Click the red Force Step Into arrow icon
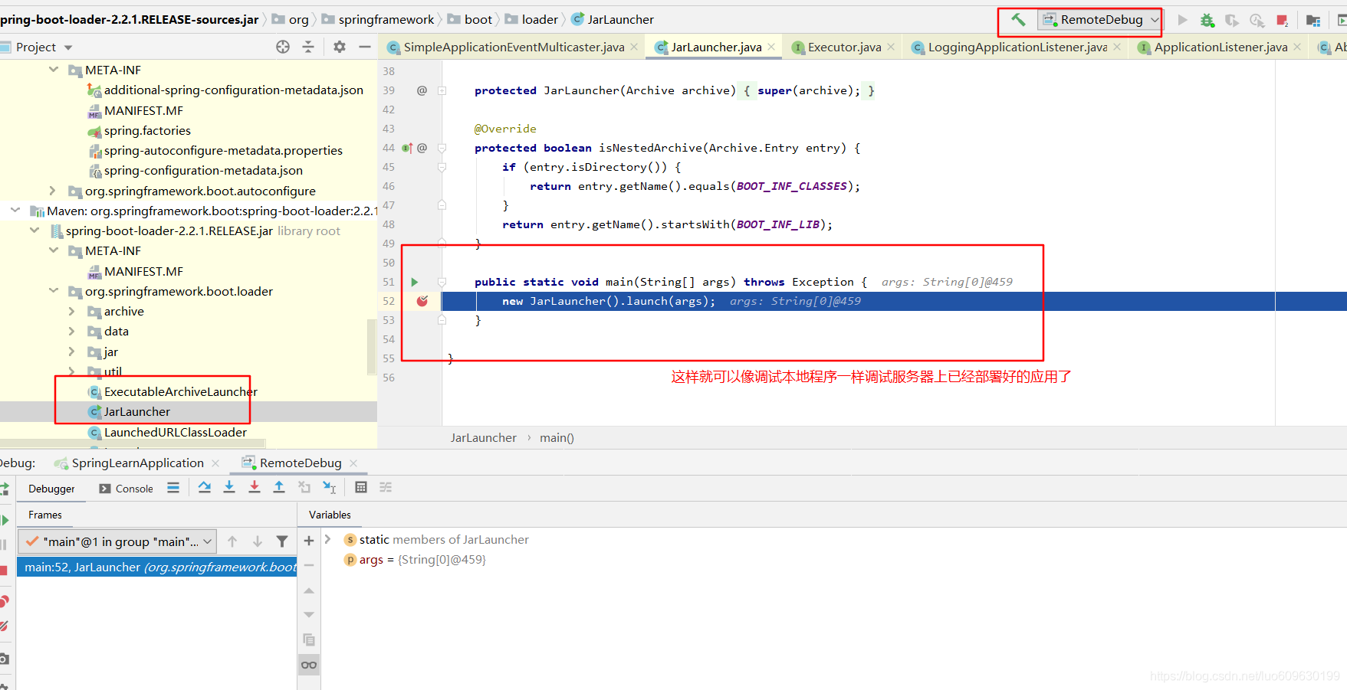This screenshot has height=690, width=1347. pos(255,487)
